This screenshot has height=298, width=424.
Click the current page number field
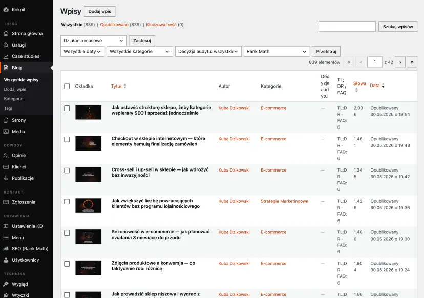point(374,62)
